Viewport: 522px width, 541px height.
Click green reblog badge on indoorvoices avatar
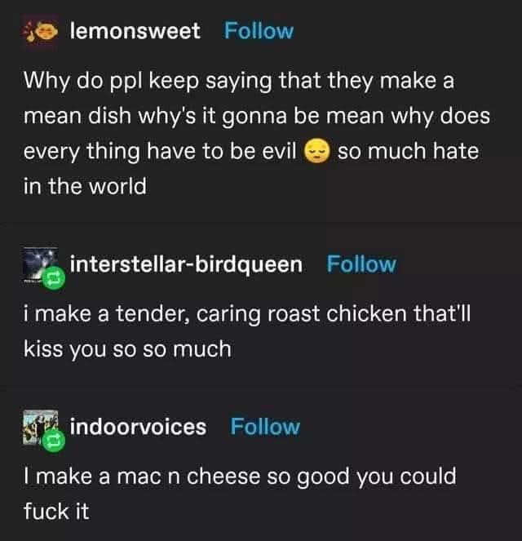click(54, 441)
